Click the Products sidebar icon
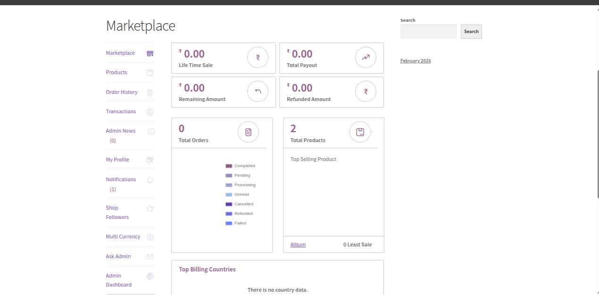 (x=150, y=73)
